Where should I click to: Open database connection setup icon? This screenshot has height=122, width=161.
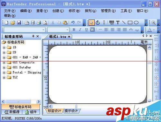[x=33, y=23]
